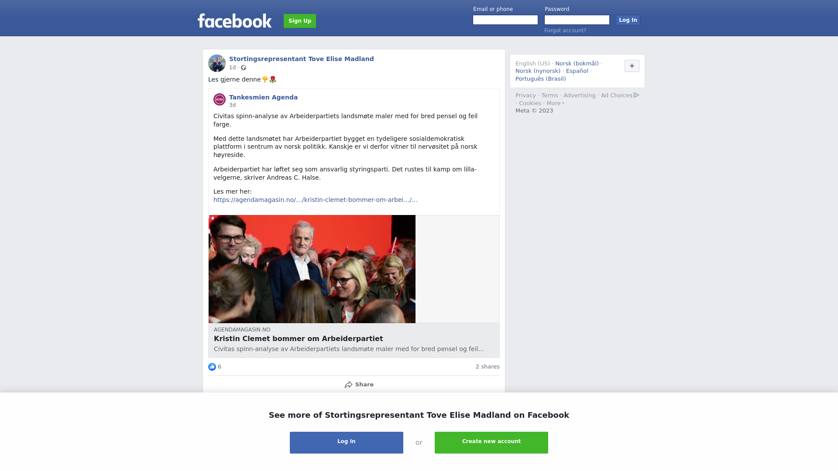838x471 pixels.
Task: Open the article photo thumbnail
Action: (312, 269)
